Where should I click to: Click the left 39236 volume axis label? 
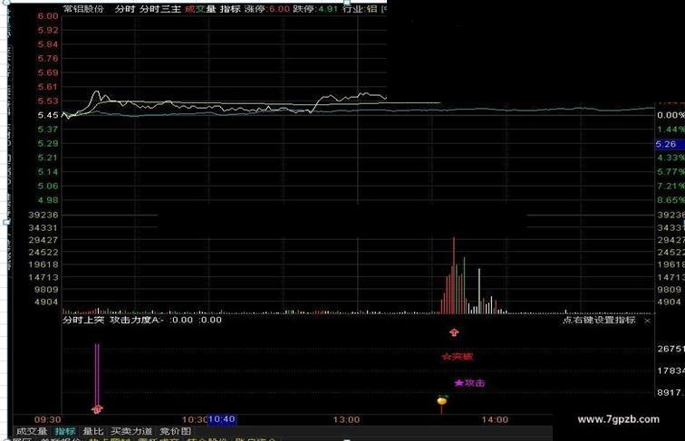43,215
